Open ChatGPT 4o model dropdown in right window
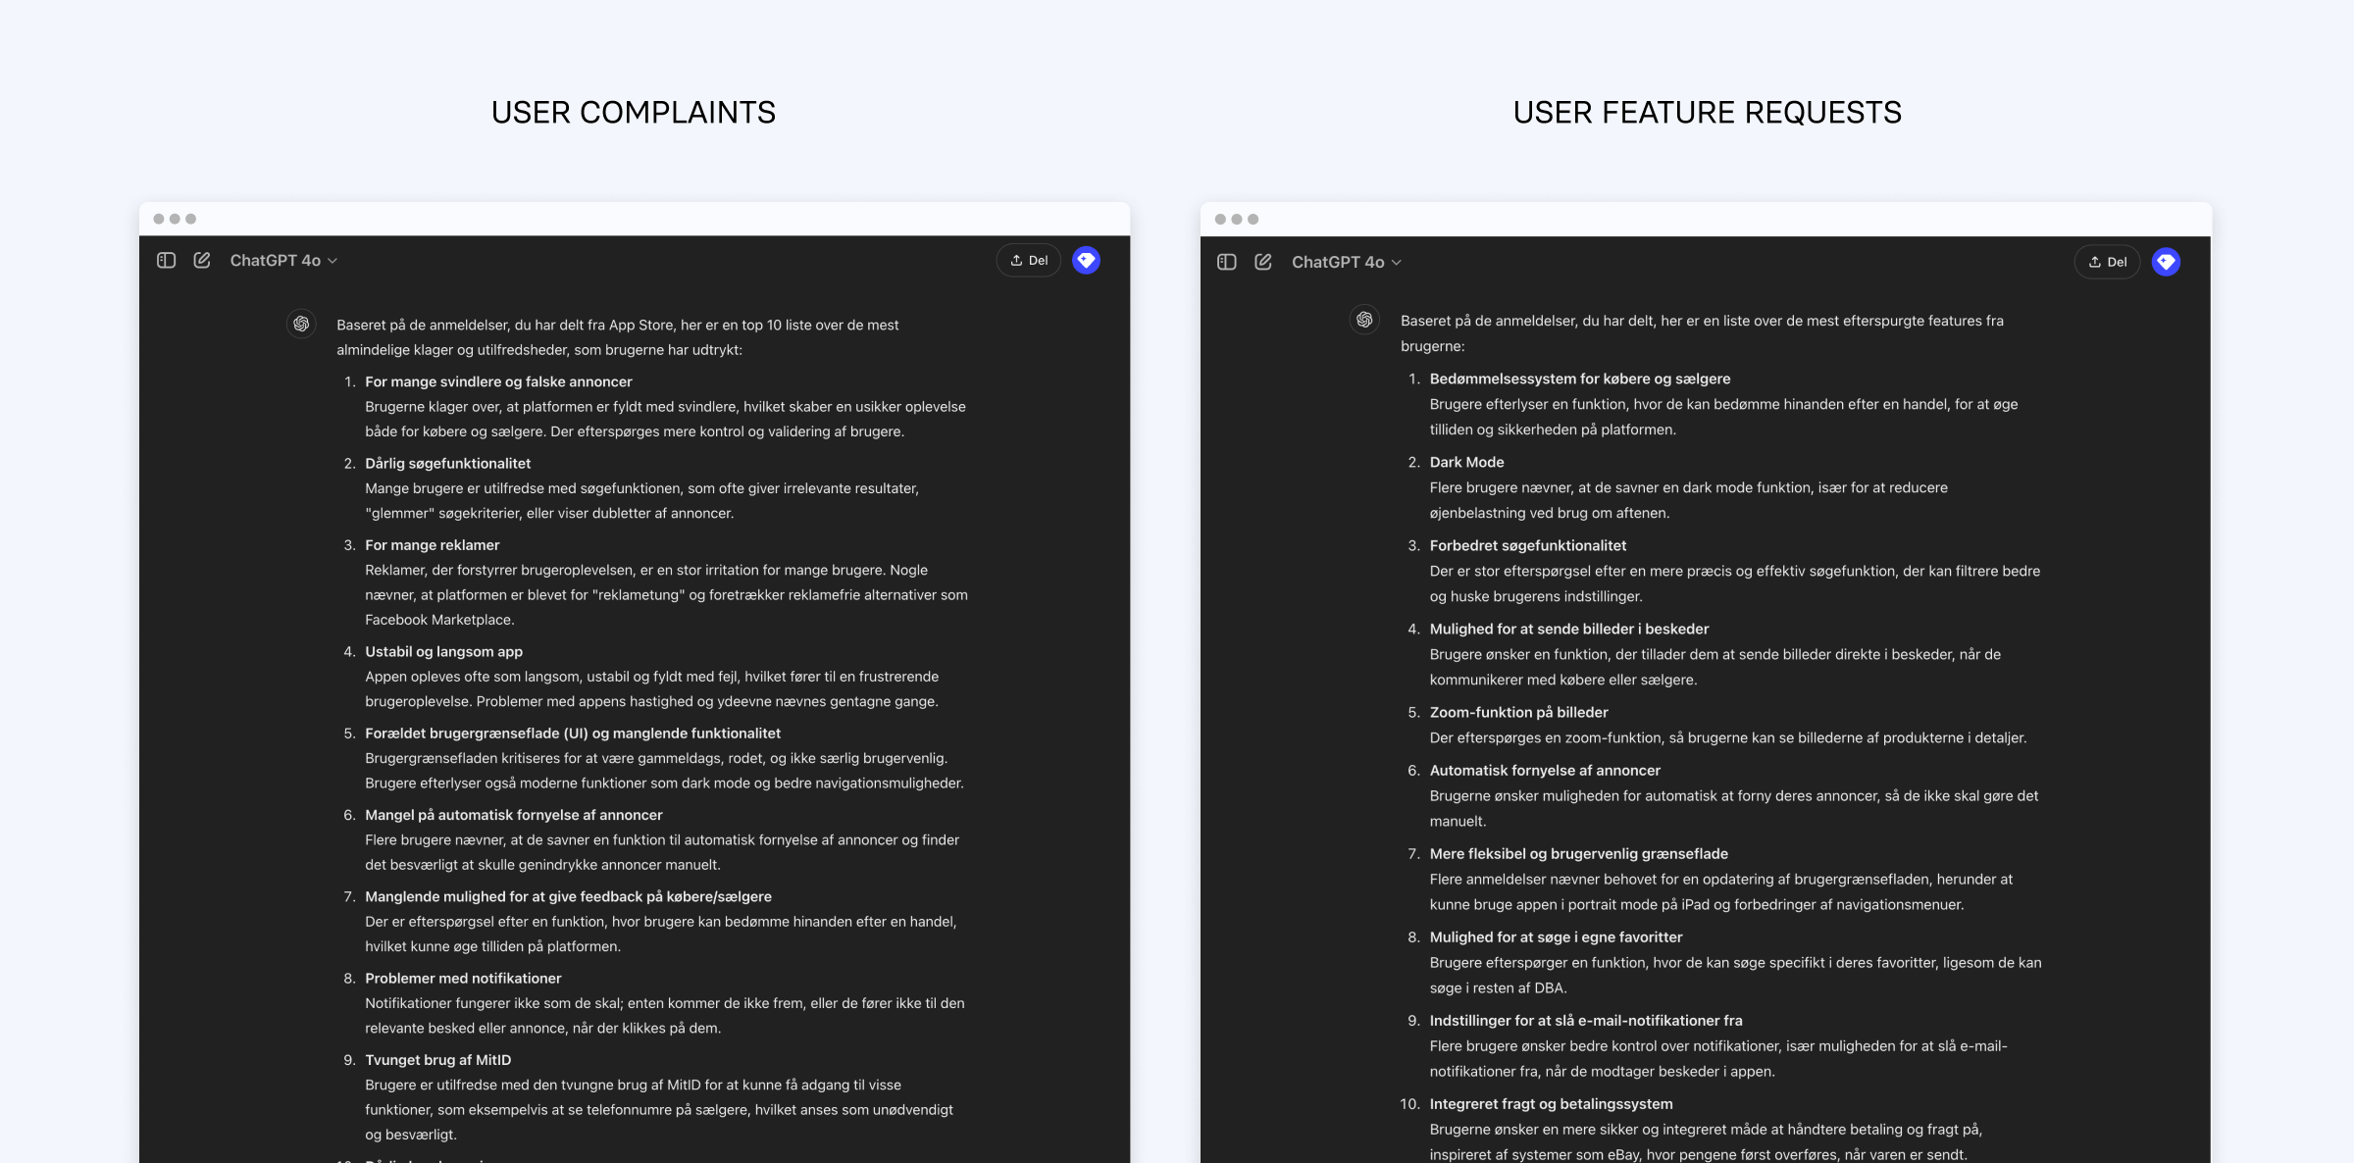The height and width of the screenshot is (1163, 2354). (1346, 262)
